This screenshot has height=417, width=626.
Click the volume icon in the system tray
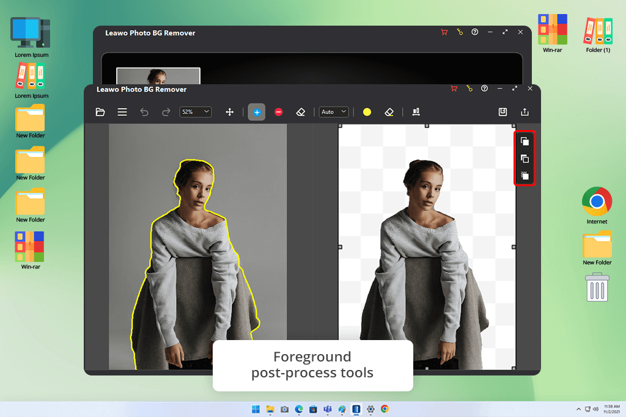coord(595,409)
